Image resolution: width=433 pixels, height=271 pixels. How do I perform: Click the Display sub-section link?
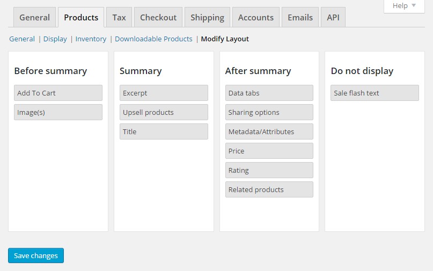click(55, 39)
